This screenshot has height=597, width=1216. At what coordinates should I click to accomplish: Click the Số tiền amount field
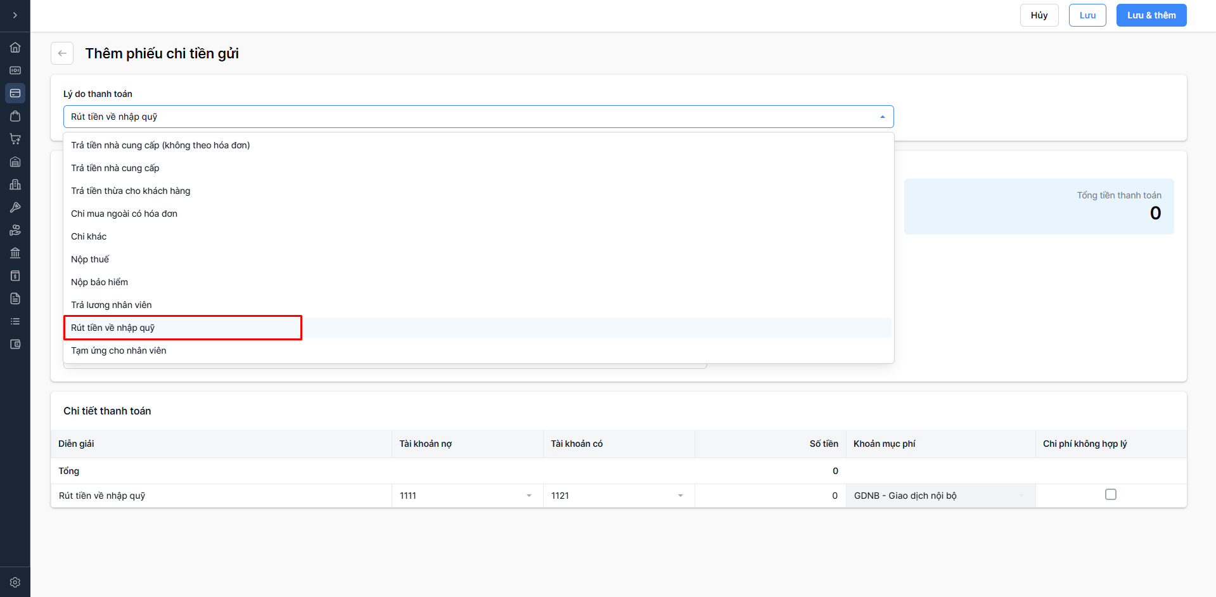pyautogui.click(x=770, y=496)
